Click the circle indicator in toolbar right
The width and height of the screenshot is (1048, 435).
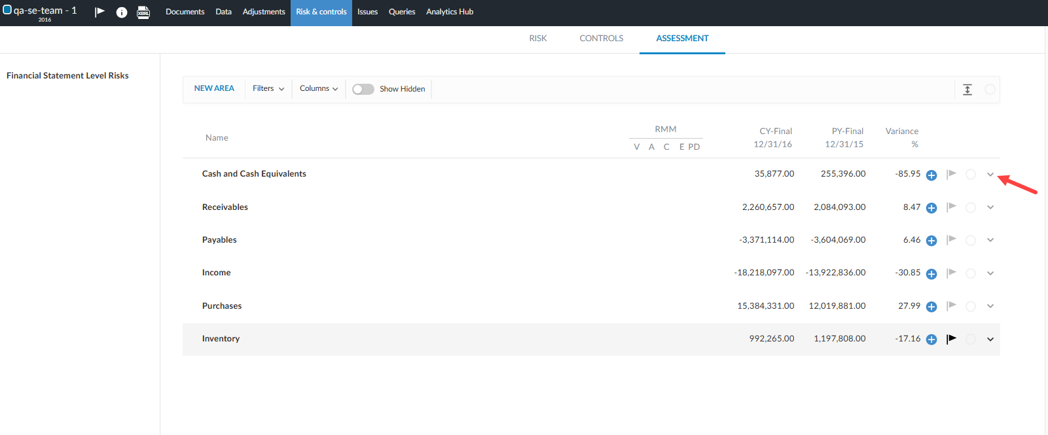click(x=990, y=89)
